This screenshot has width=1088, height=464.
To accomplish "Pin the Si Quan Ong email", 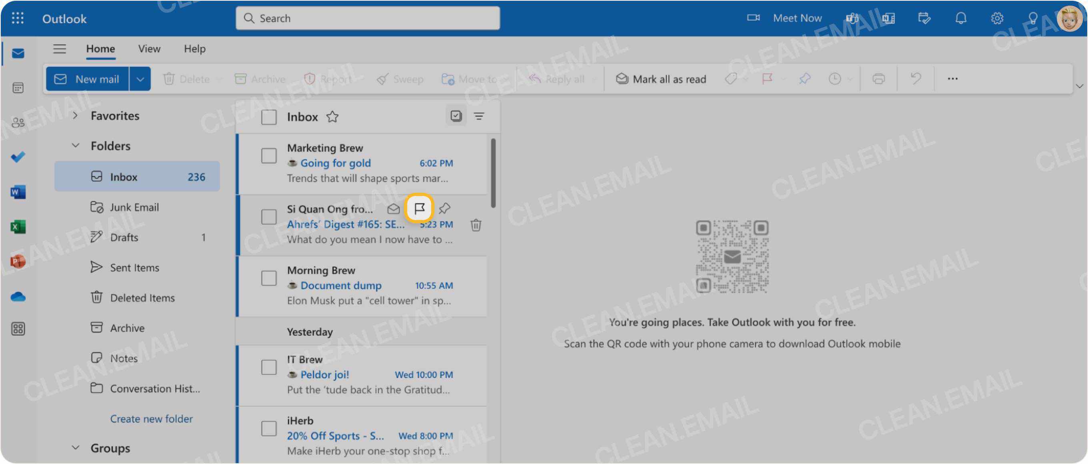I will coord(444,208).
